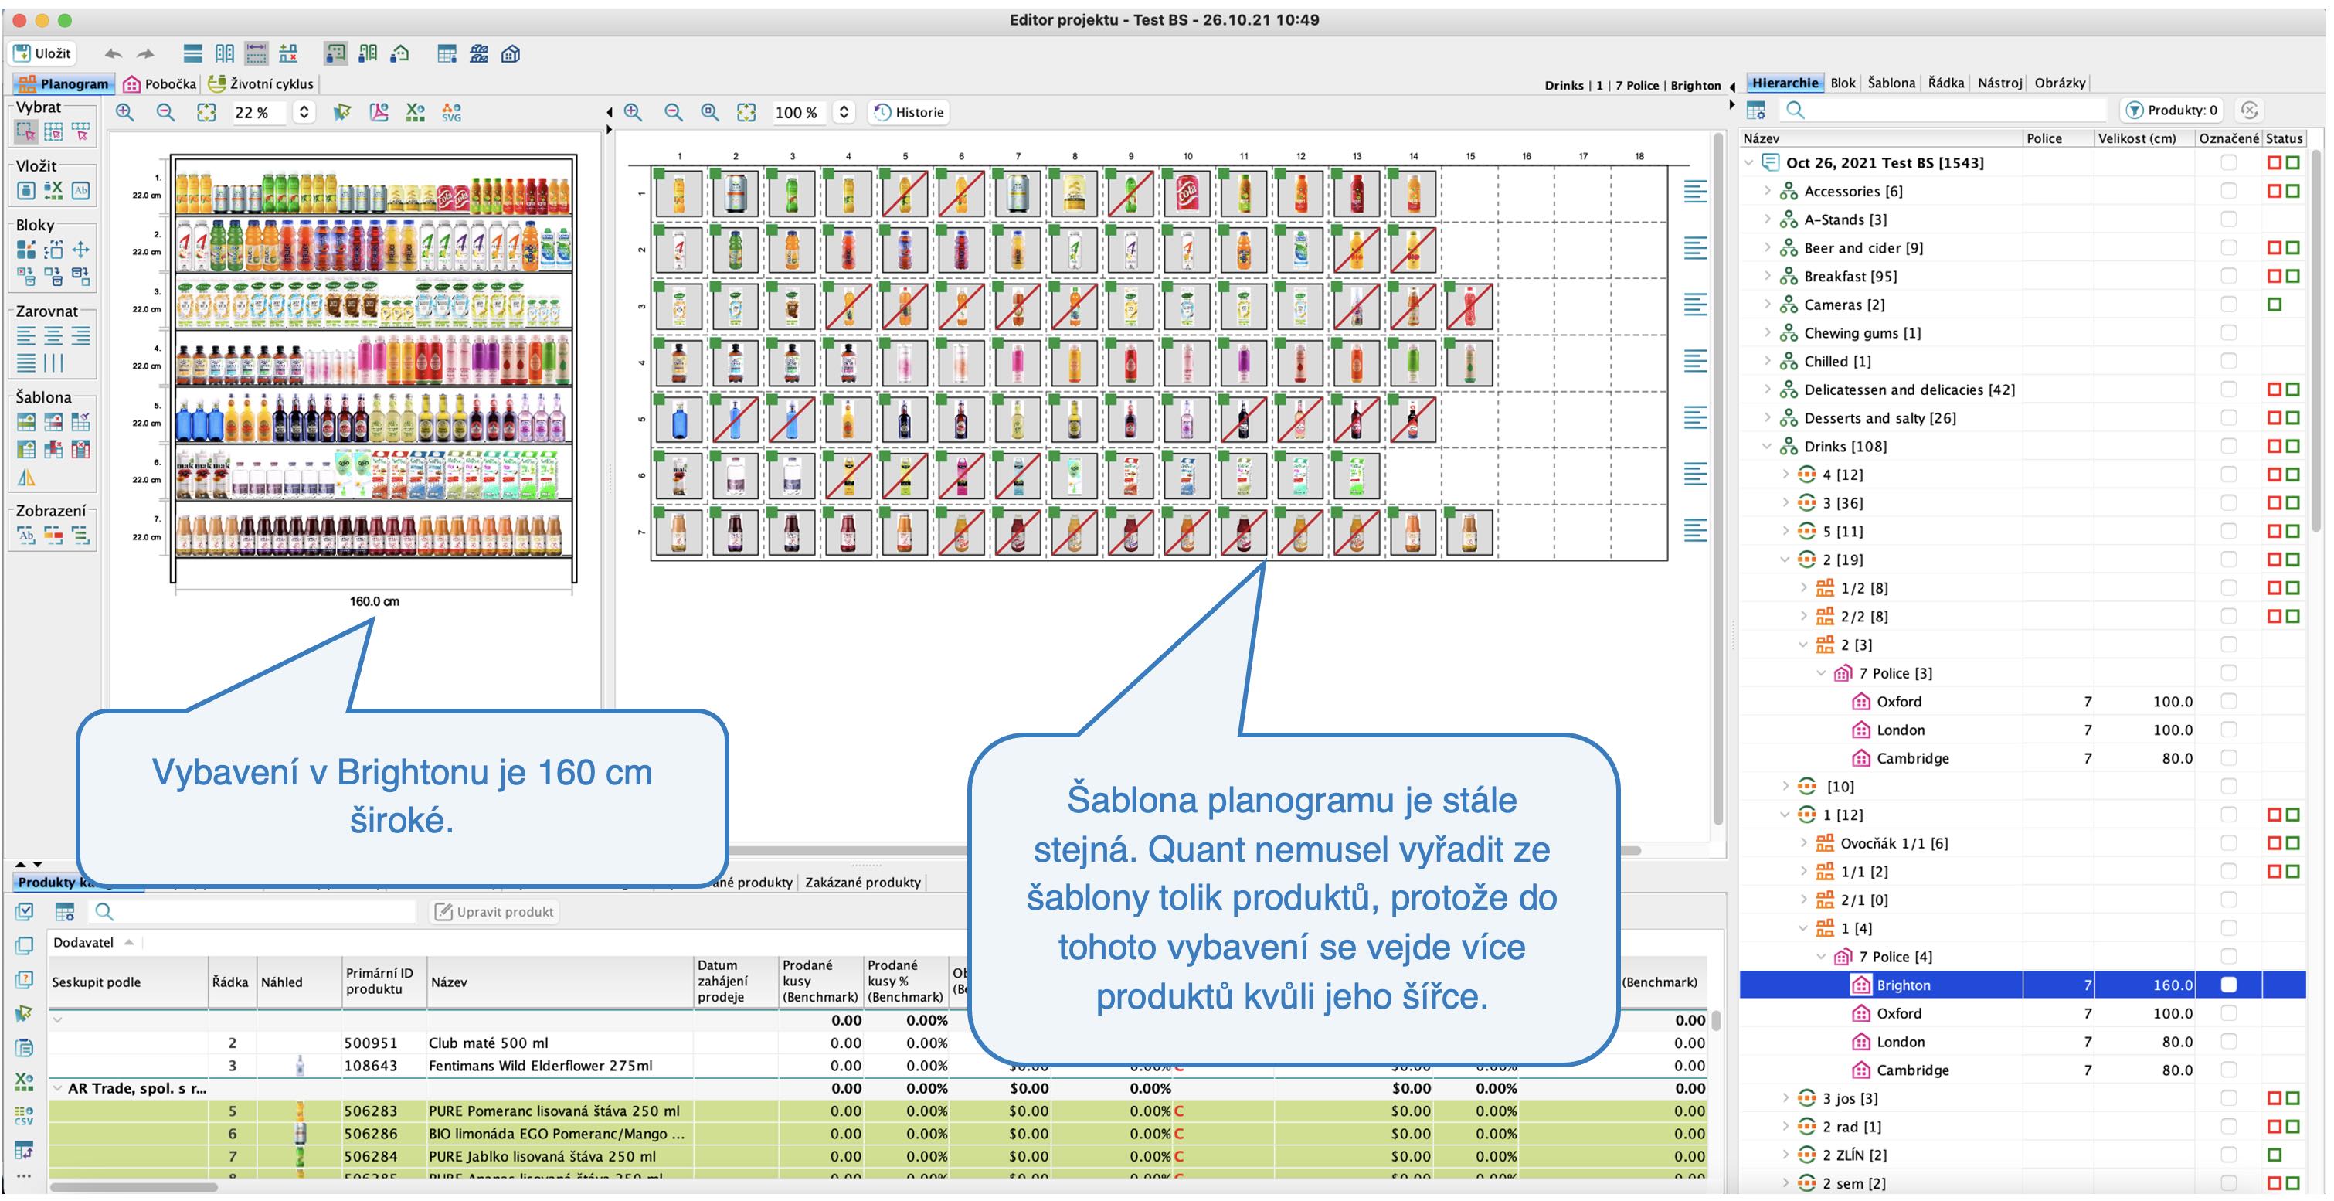Click the product search field in bottom panel
Image resolution: width=2334 pixels, height=1201 pixels.
click(253, 912)
